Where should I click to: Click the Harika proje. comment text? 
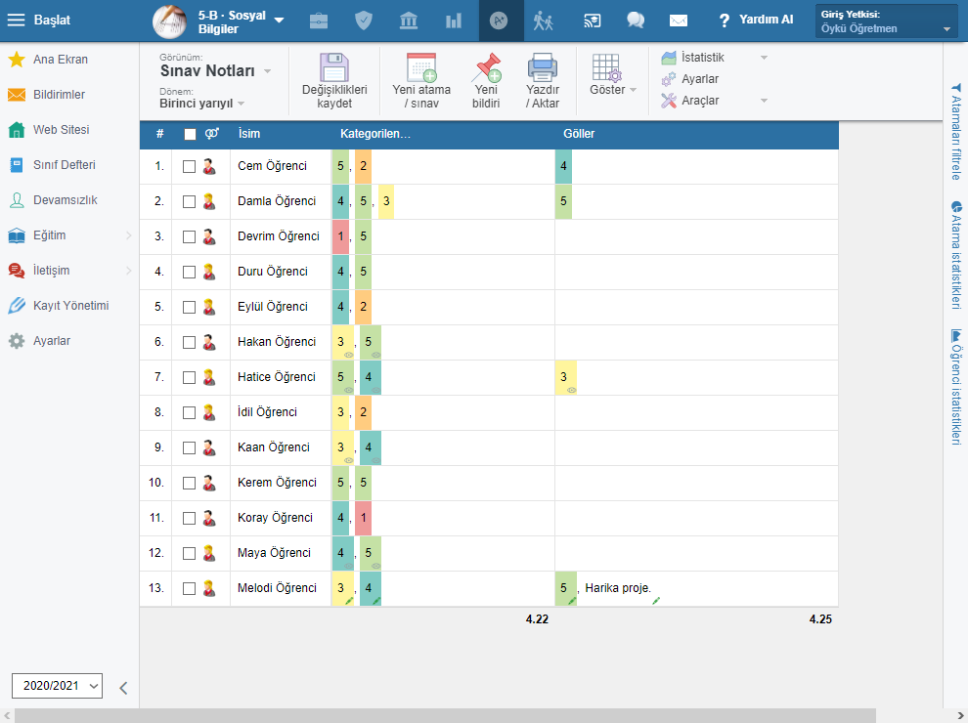click(x=618, y=588)
